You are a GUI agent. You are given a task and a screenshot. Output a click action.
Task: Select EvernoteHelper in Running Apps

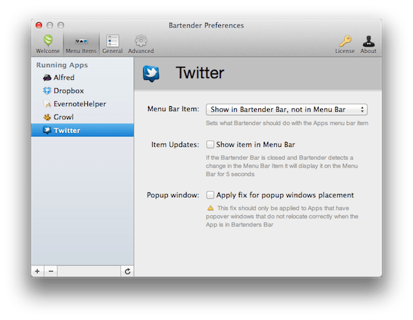point(83,104)
